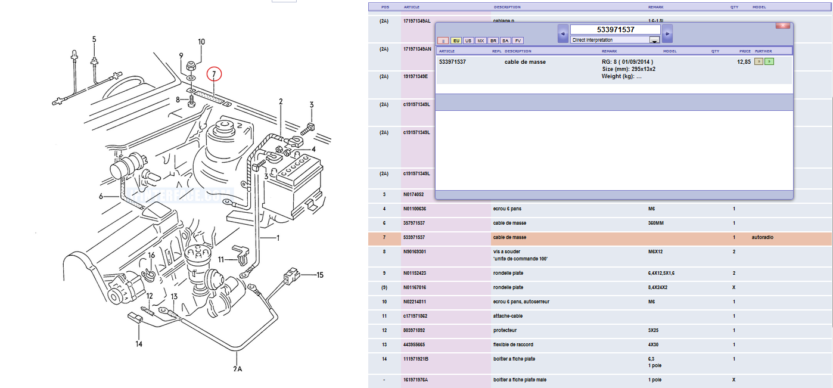The width and height of the screenshot is (833, 388).
Task: Select article N01152423 rondelle plate
Action: [600, 274]
